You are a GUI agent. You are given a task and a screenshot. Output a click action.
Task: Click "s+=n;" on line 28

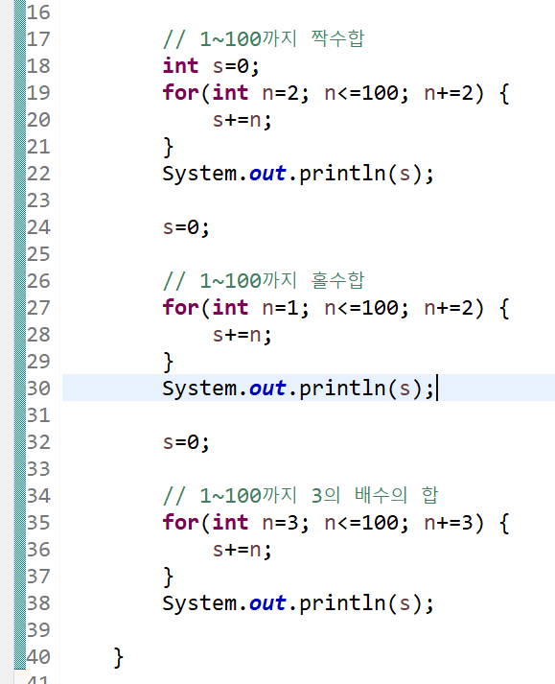click(242, 335)
